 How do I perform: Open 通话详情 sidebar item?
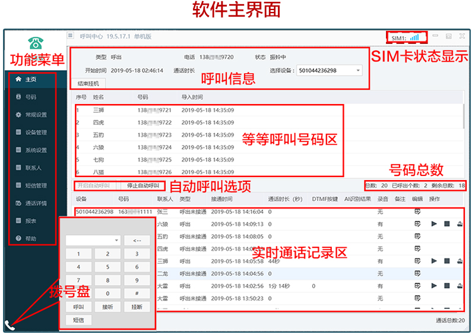pyautogui.click(x=35, y=203)
